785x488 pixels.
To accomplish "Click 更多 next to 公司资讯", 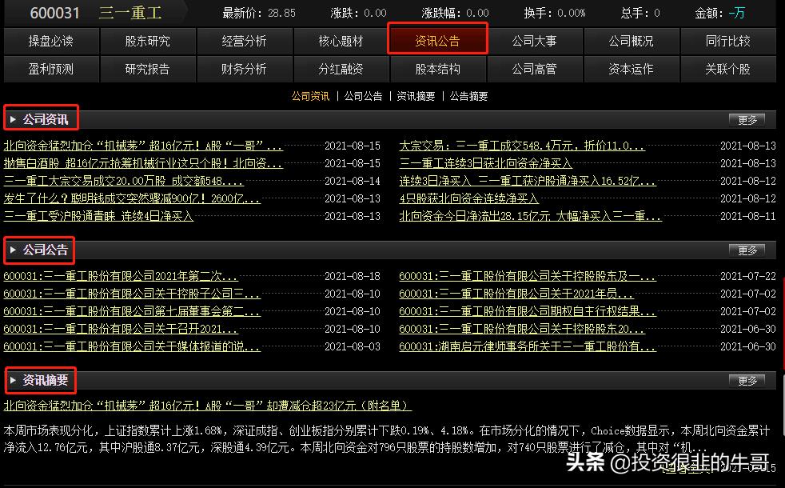I will [747, 118].
